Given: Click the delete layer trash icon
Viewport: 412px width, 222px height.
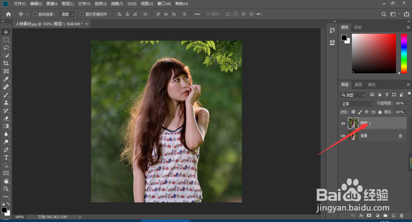Looking at the screenshot, I should [x=401, y=216].
